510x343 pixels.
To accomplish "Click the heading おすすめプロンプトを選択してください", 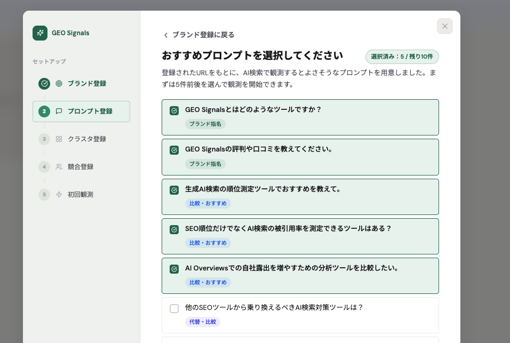I will click(252, 55).
